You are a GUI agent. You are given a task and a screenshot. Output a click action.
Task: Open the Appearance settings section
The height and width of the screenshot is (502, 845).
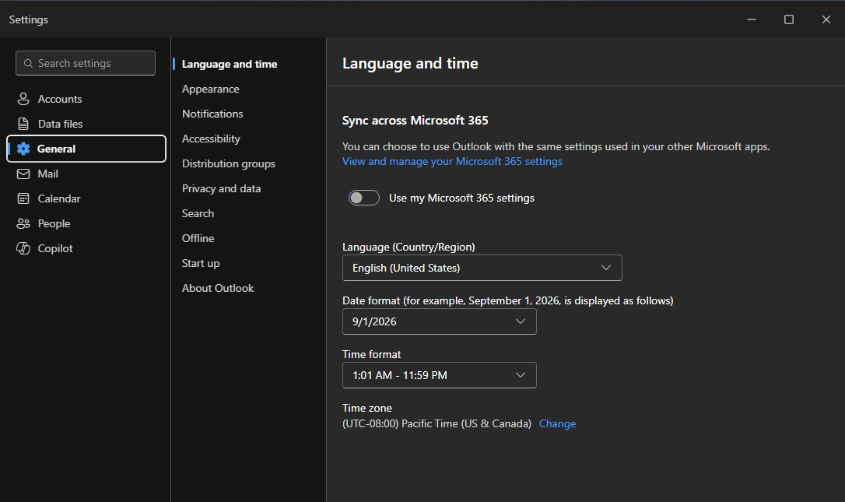point(210,89)
